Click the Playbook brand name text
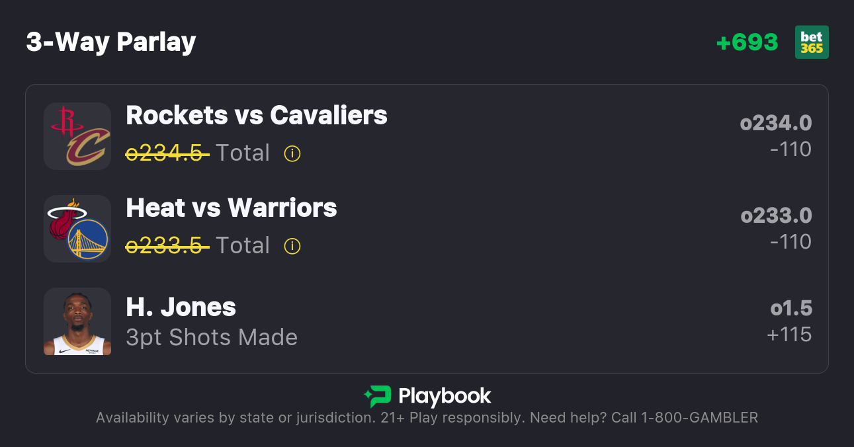854x447 pixels. [x=445, y=396]
